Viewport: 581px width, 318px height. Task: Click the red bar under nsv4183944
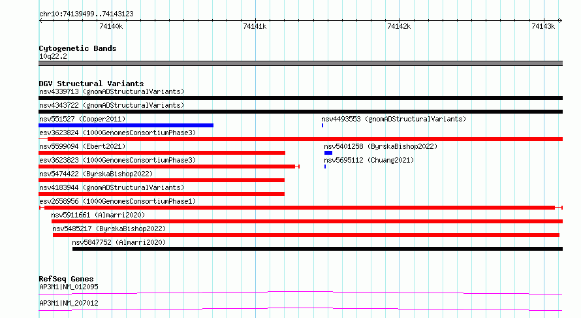tap(161, 194)
